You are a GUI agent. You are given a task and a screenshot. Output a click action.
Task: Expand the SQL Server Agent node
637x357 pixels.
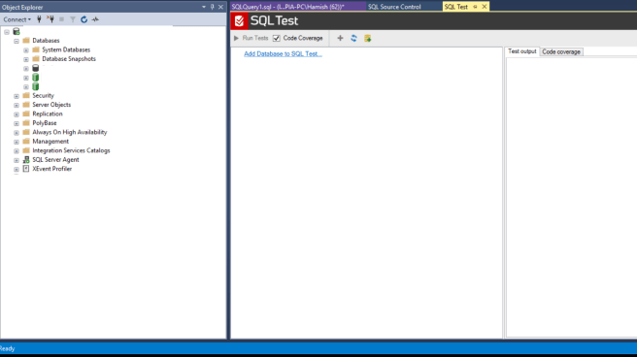pos(17,160)
